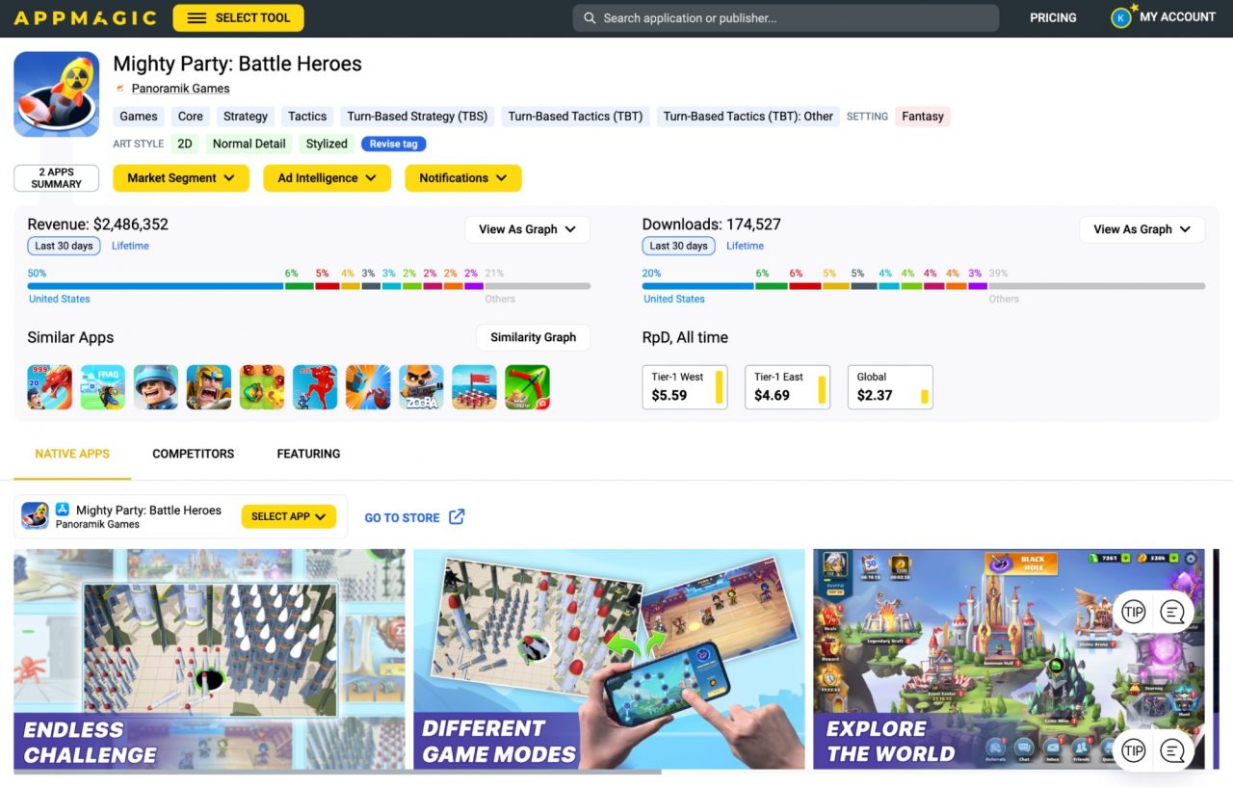Select the Turn-Based Tactics (TBT): Other tag
The image size is (1233, 788).
[x=748, y=117]
